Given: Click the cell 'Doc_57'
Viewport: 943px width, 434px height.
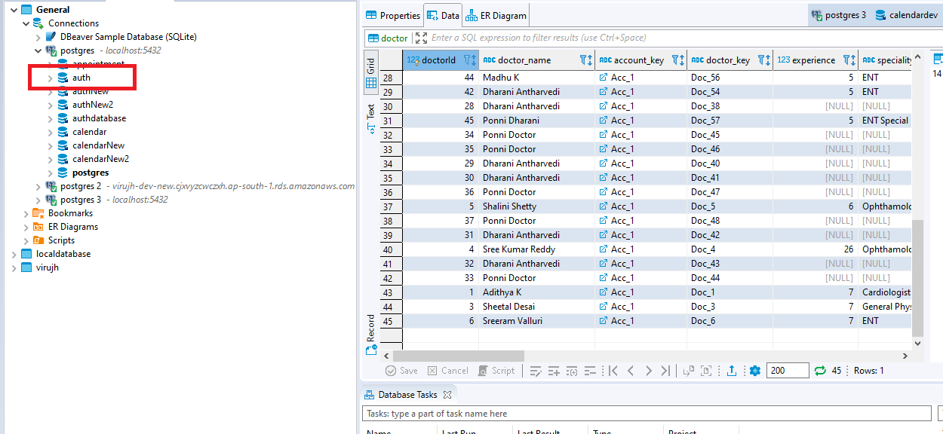Looking at the screenshot, I should pyautogui.click(x=730, y=121).
